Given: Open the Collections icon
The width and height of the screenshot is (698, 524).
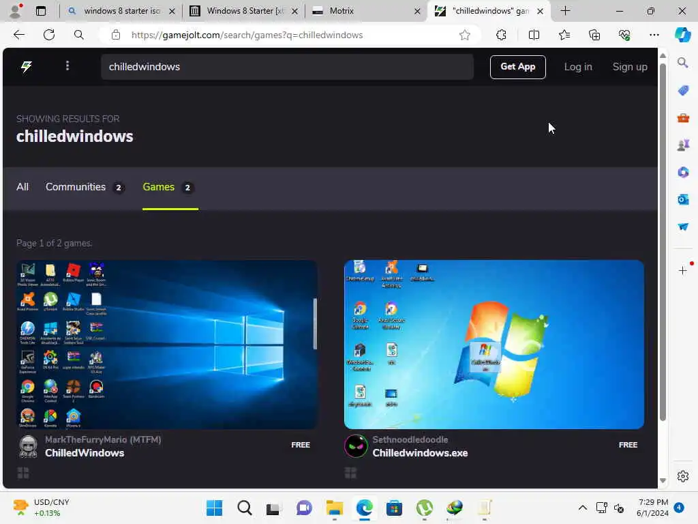Looking at the screenshot, I should (594, 35).
